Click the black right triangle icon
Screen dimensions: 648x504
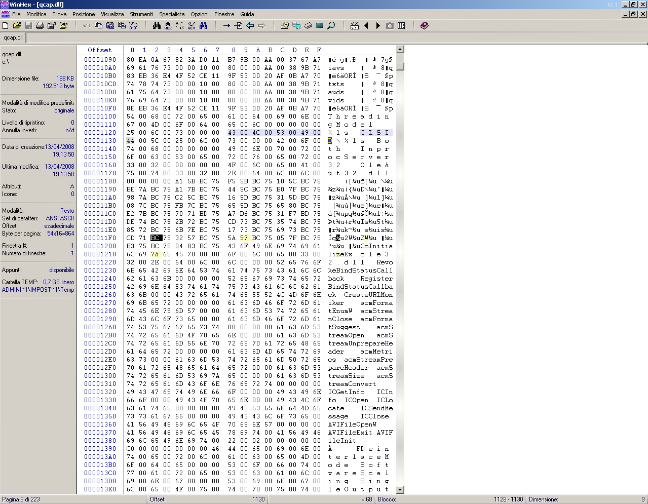[x=378, y=25]
